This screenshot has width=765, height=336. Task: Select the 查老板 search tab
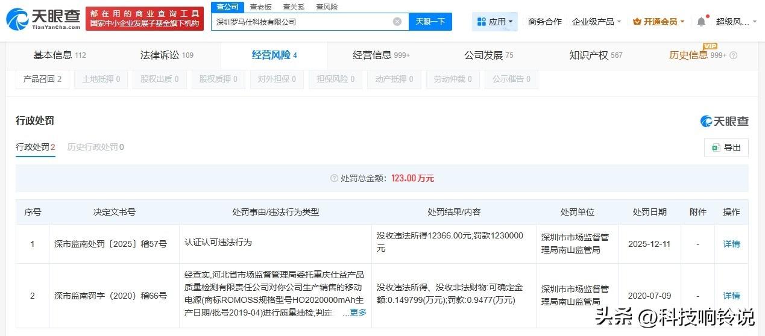260,7
